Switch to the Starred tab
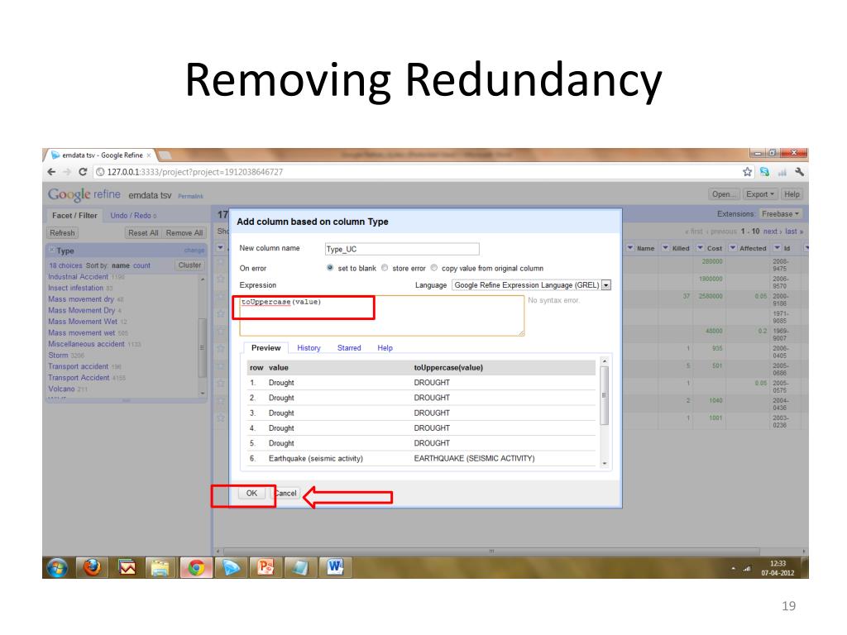 pos(349,348)
